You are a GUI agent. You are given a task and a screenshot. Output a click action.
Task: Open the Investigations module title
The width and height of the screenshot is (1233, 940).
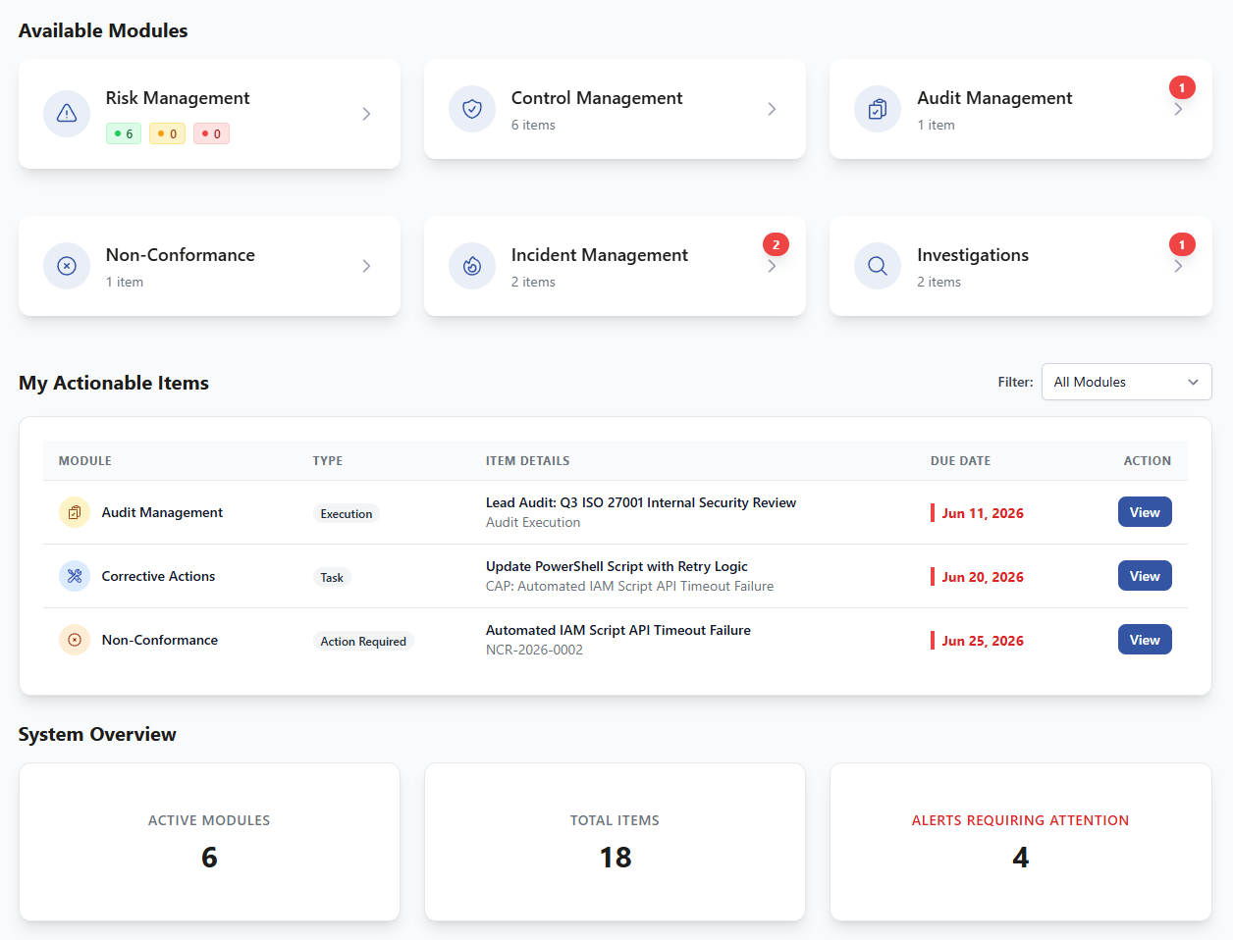[x=973, y=255]
